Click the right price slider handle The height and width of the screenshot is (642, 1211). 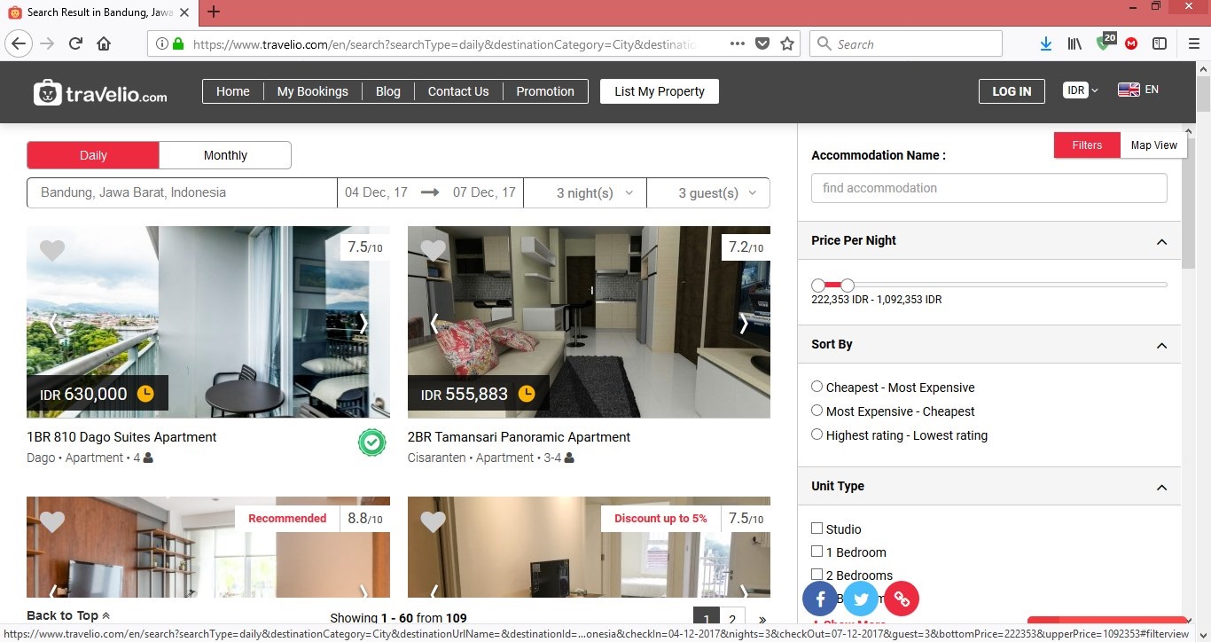tap(848, 285)
